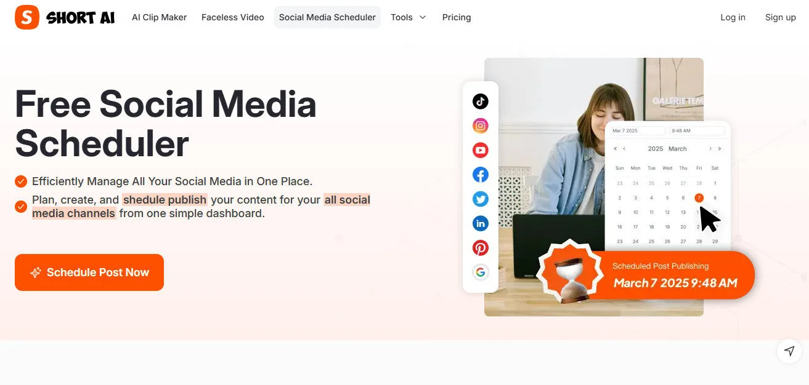809x385 pixels.
Task: Open the Tools dropdown menu
Action: coord(408,17)
